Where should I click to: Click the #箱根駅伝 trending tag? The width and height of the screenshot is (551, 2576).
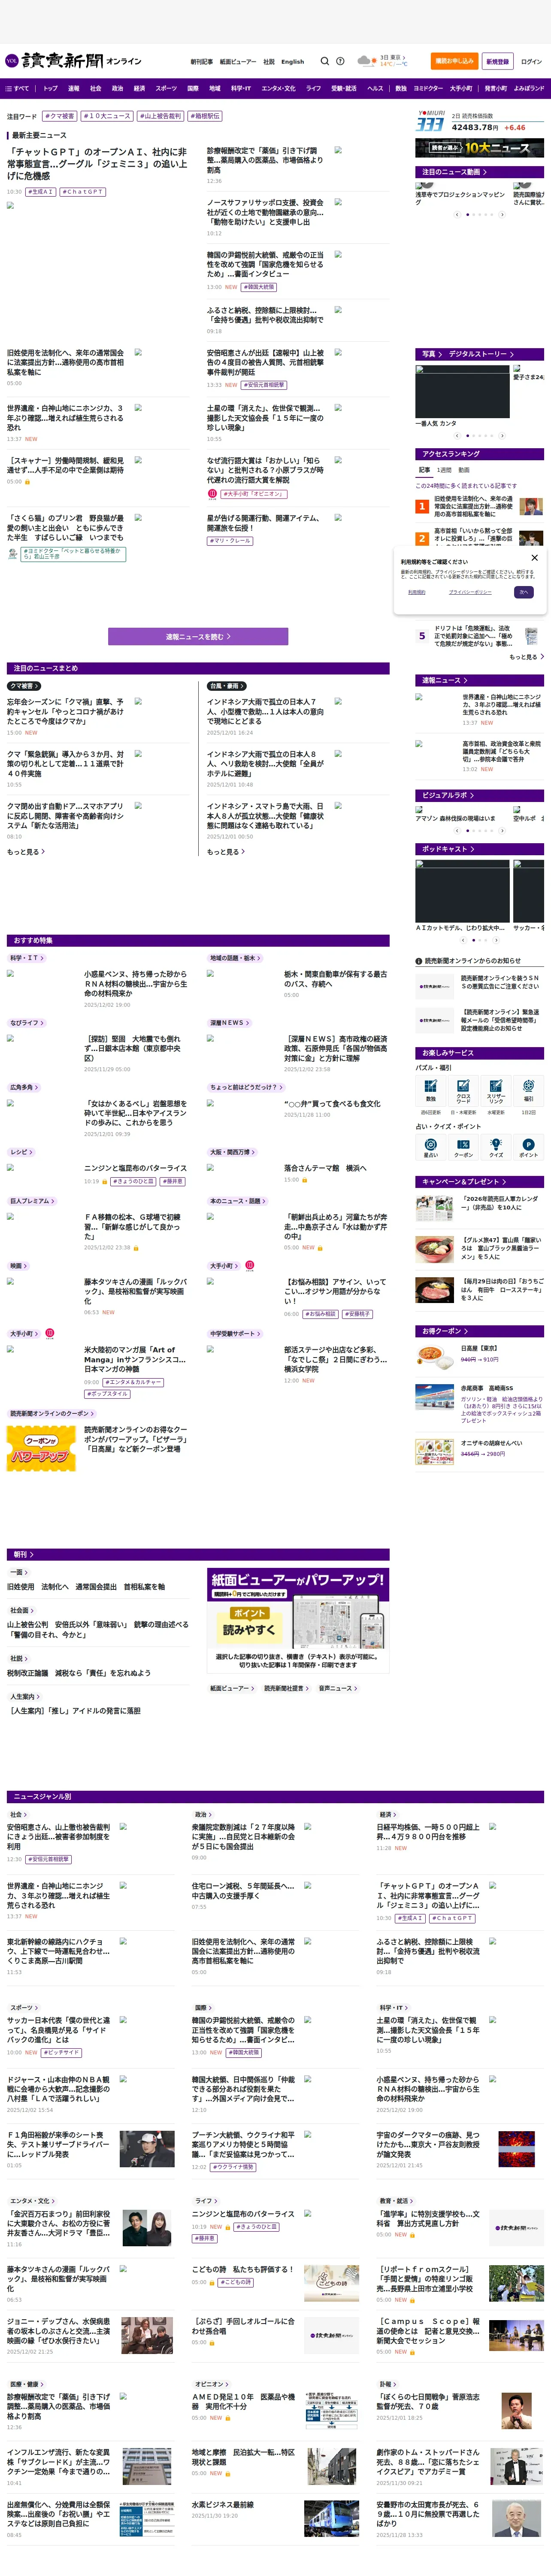click(x=205, y=116)
